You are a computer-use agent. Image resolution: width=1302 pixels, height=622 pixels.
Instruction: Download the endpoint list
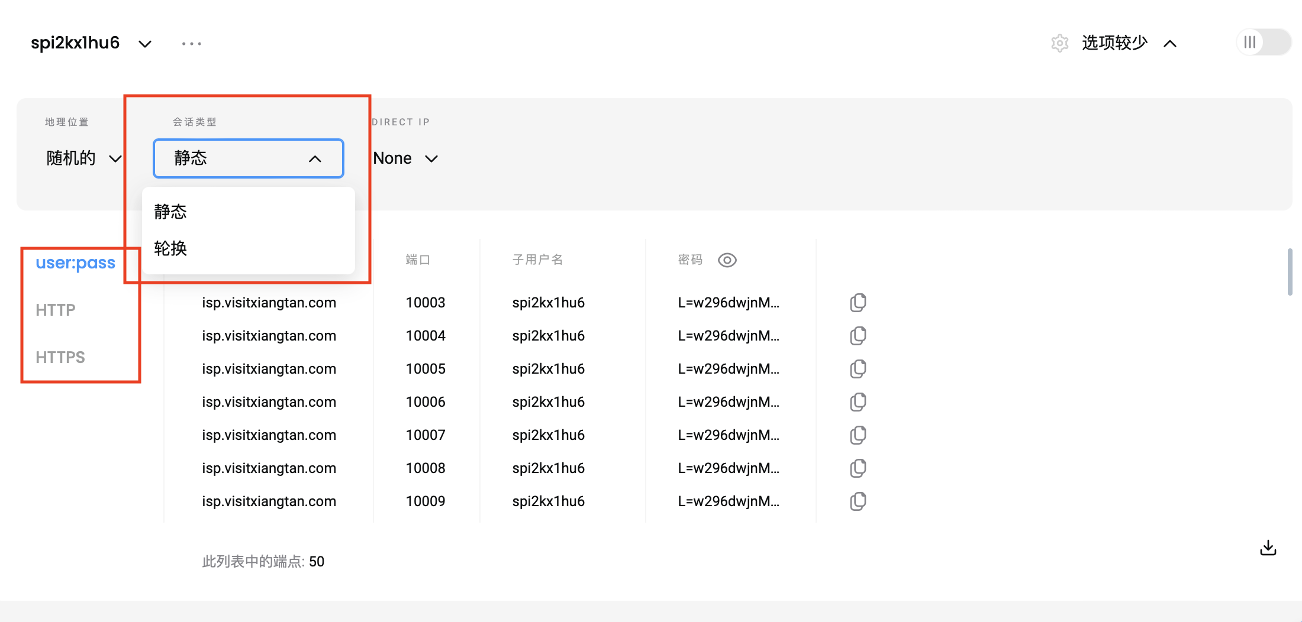[1268, 548]
